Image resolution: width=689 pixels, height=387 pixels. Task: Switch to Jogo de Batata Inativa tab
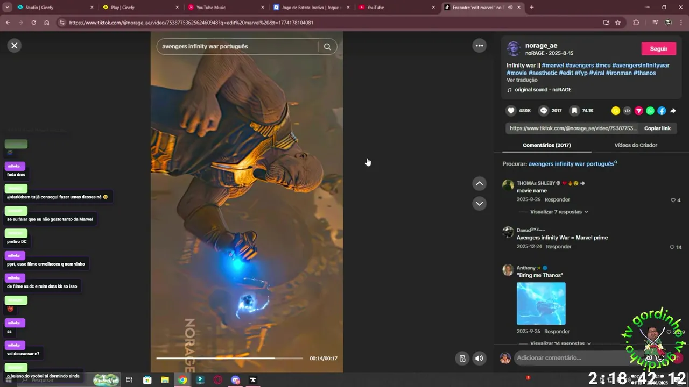click(311, 8)
